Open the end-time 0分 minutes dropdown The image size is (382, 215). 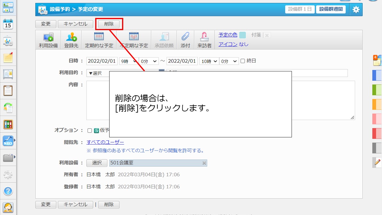pyautogui.click(x=229, y=61)
